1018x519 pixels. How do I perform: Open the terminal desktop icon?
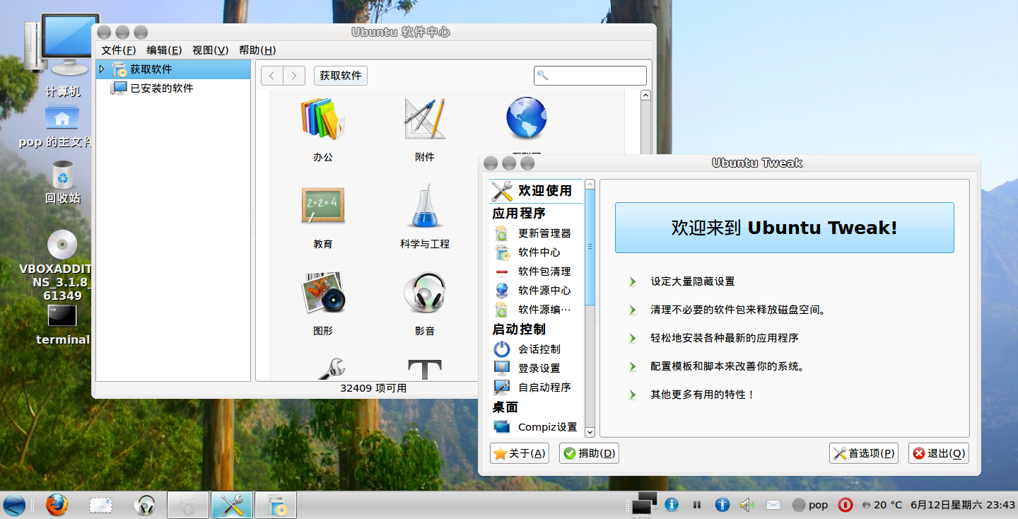(62, 324)
